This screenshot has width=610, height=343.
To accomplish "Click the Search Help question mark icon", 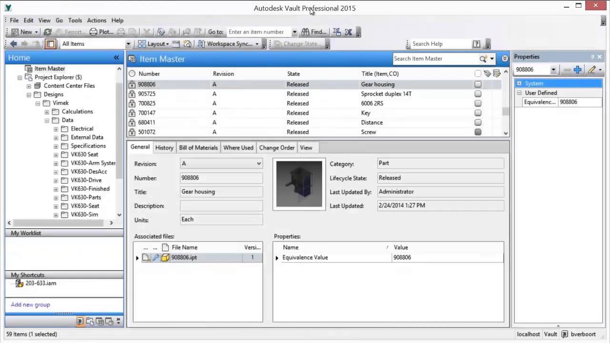I will coord(476,44).
